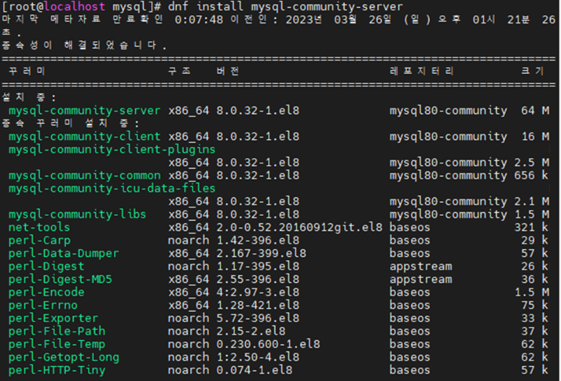Click the 16 M size of mysql-community-client
This screenshot has height=381, width=561.
(x=536, y=136)
